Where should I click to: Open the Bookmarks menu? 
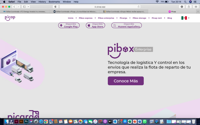coord(54,2)
